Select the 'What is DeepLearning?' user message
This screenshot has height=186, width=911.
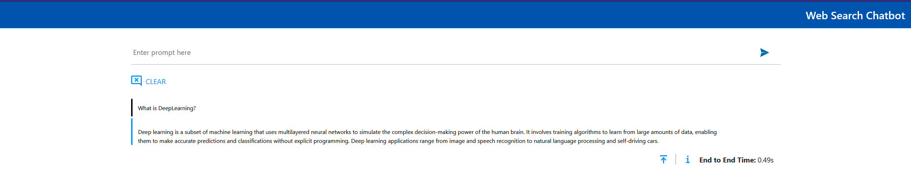[167, 108]
